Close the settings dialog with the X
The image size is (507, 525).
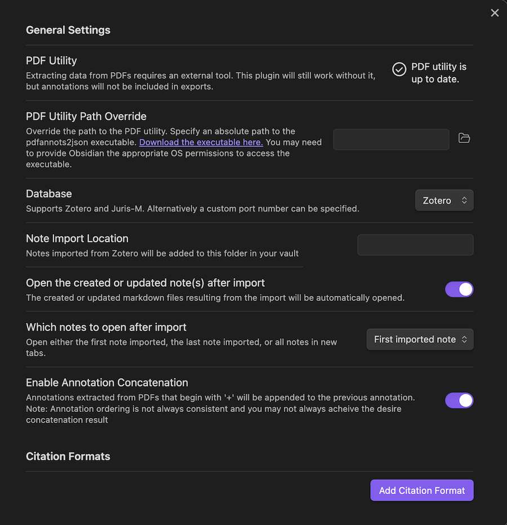point(495,13)
